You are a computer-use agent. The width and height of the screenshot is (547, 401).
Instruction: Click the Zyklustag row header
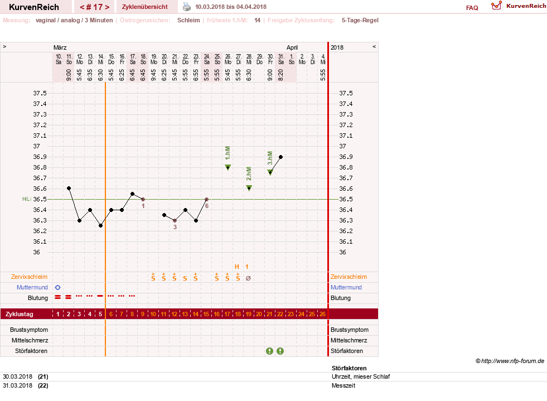point(20,314)
